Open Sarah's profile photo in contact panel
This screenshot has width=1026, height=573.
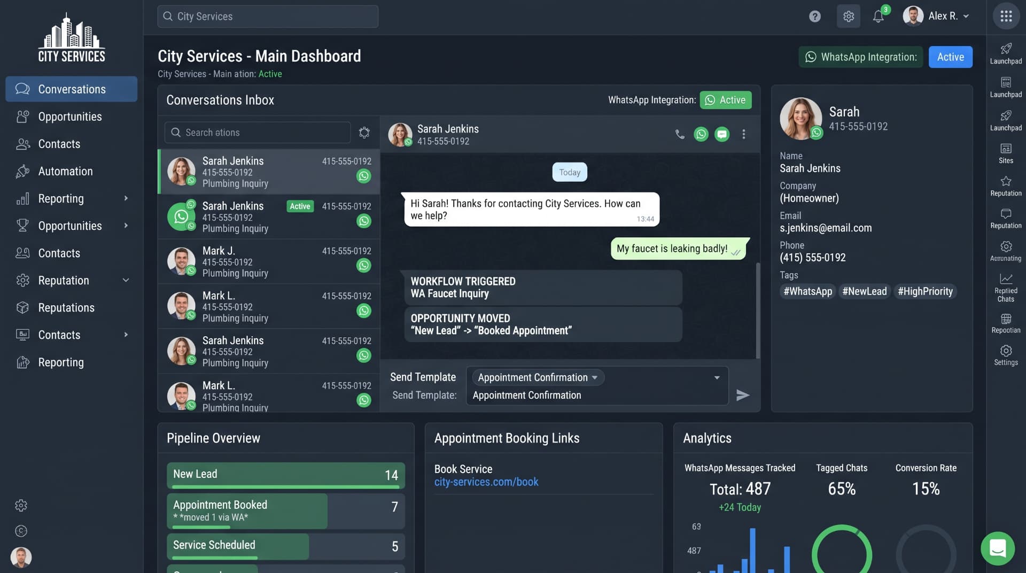point(800,119)
